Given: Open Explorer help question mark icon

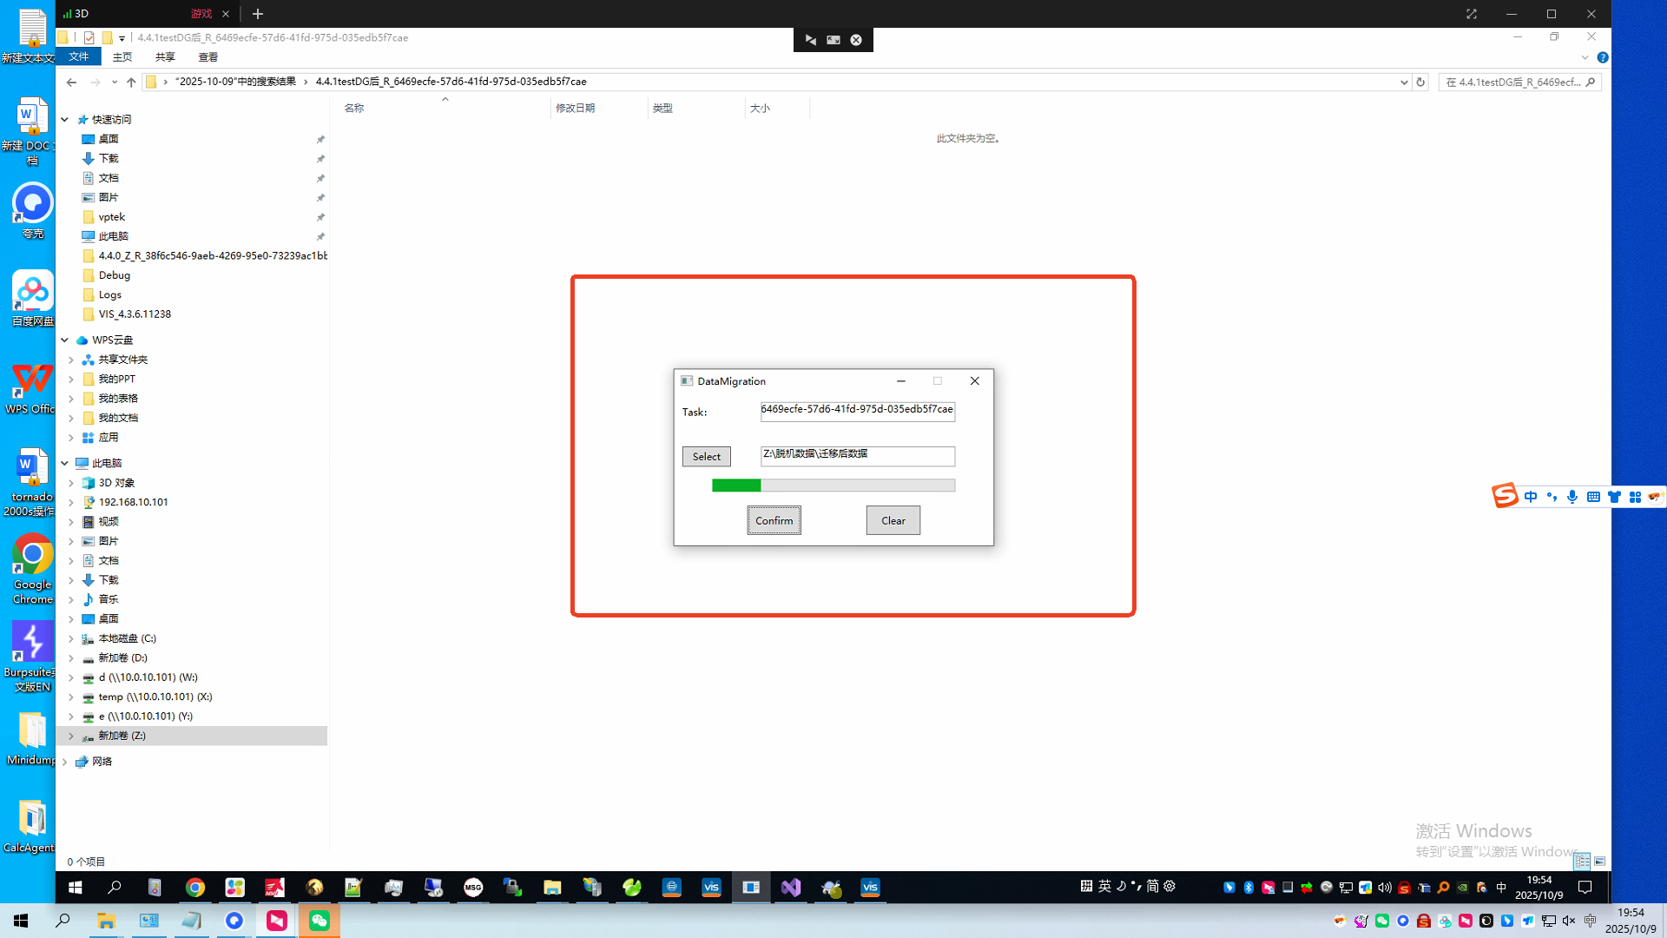Looking at the screenshot, I should [1603, 57].
